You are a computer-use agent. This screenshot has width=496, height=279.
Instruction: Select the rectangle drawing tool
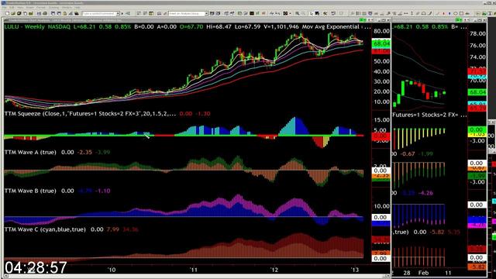pos(462,14)
